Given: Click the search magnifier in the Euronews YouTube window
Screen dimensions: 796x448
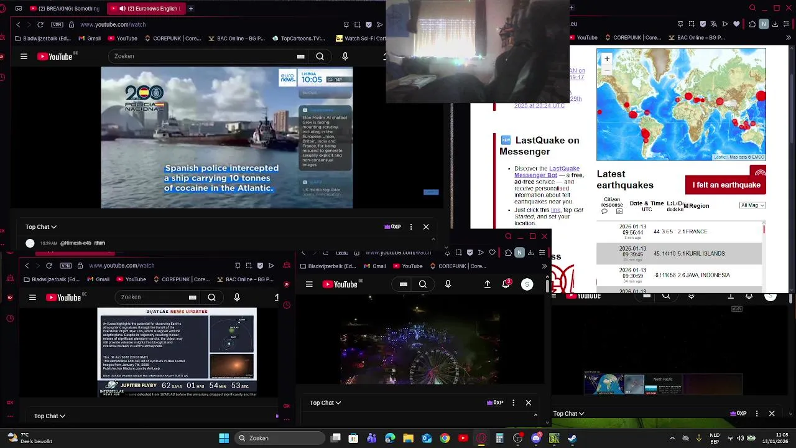Looking at the screenshot, I should 320,56.
